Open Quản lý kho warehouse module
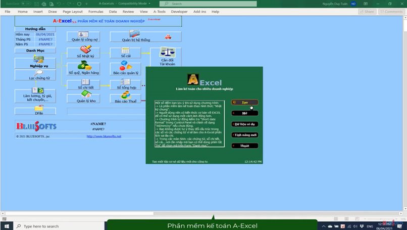 pos(83,98)
